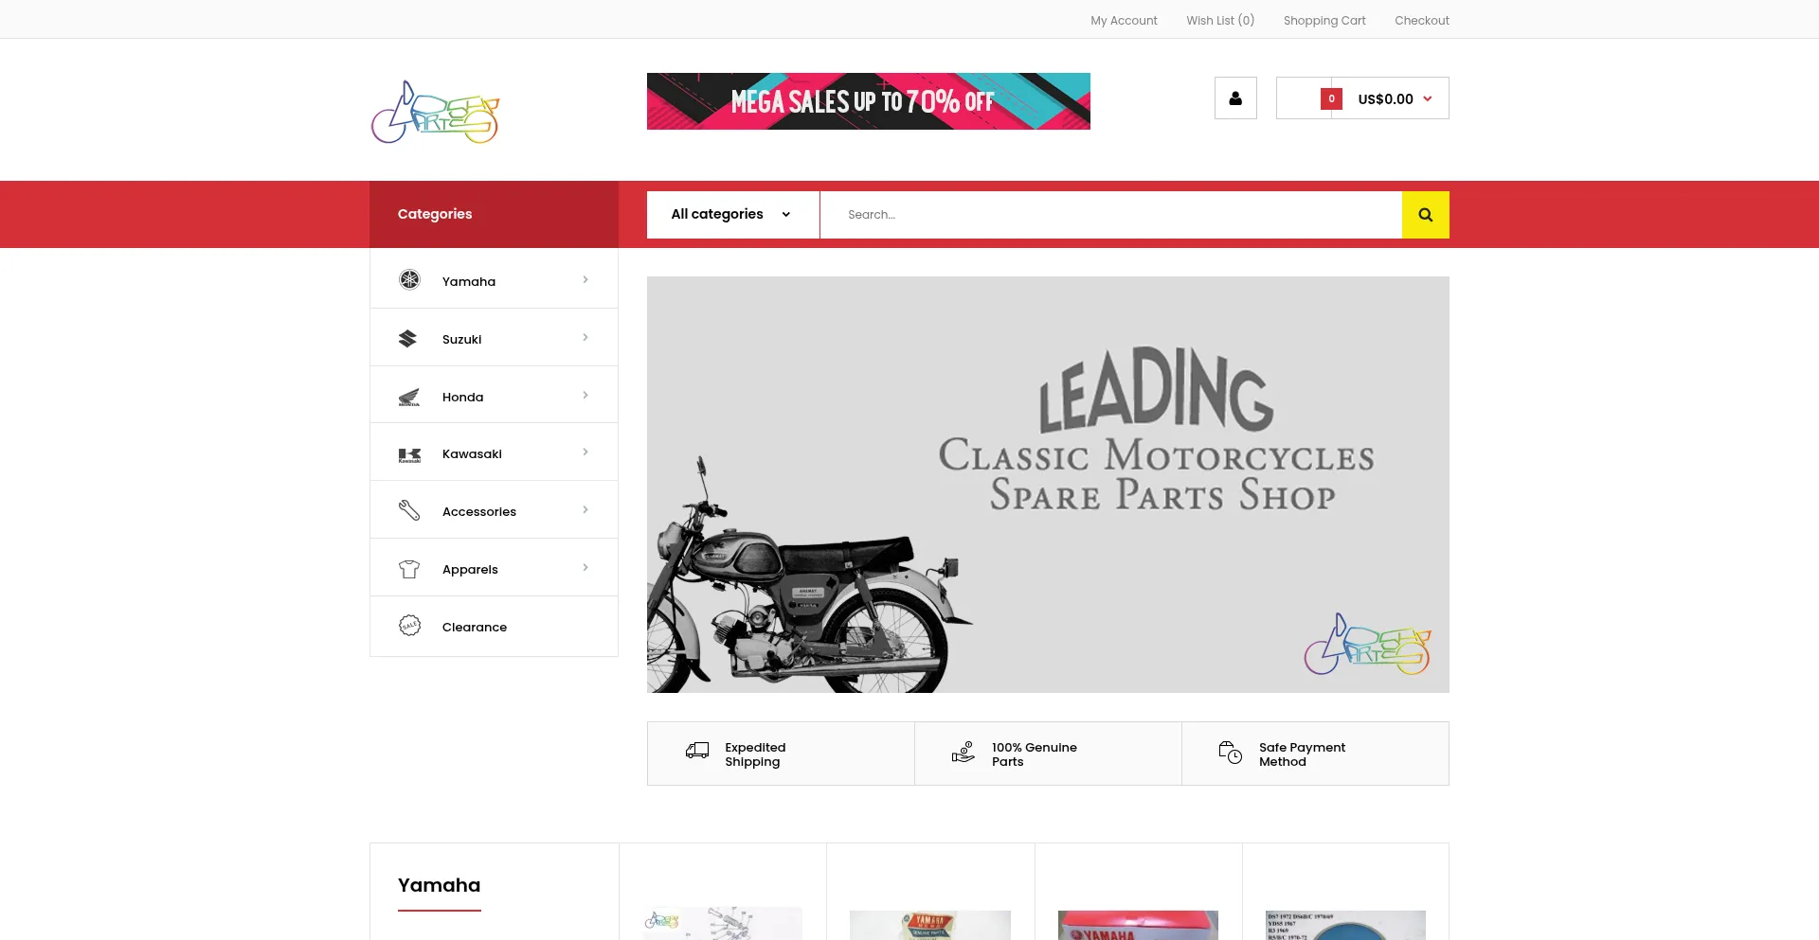The height and width of the screenshot is (940, 1819).
Task: Click the yellow search magnifier button
Action: (1425, 215)
